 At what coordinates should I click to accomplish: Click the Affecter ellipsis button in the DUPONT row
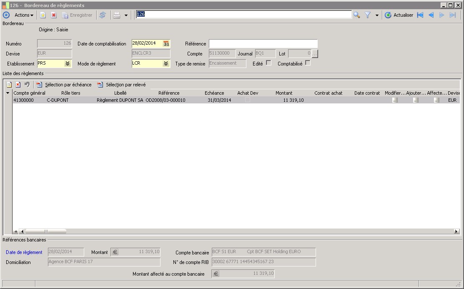click(436, 100)
